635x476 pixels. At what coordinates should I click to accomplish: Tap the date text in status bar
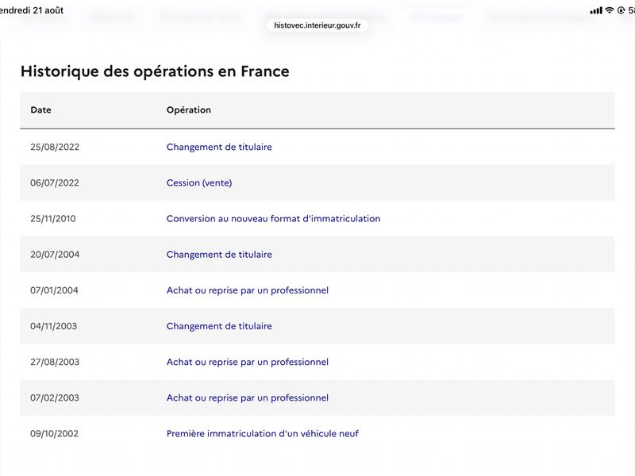coord(32,10)
